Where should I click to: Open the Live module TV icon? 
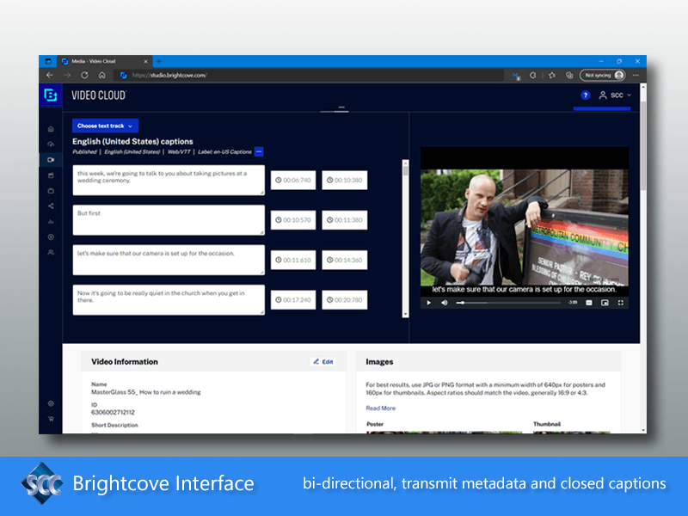51,191
